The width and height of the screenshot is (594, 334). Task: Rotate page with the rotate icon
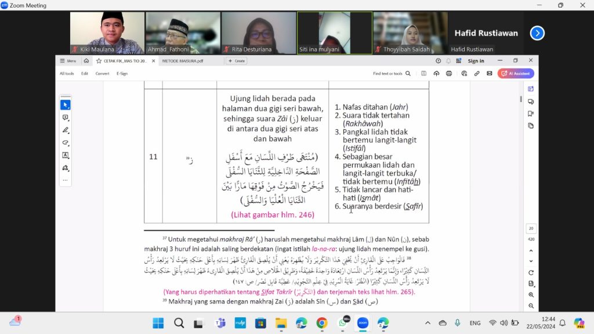[x=531, y=273]
